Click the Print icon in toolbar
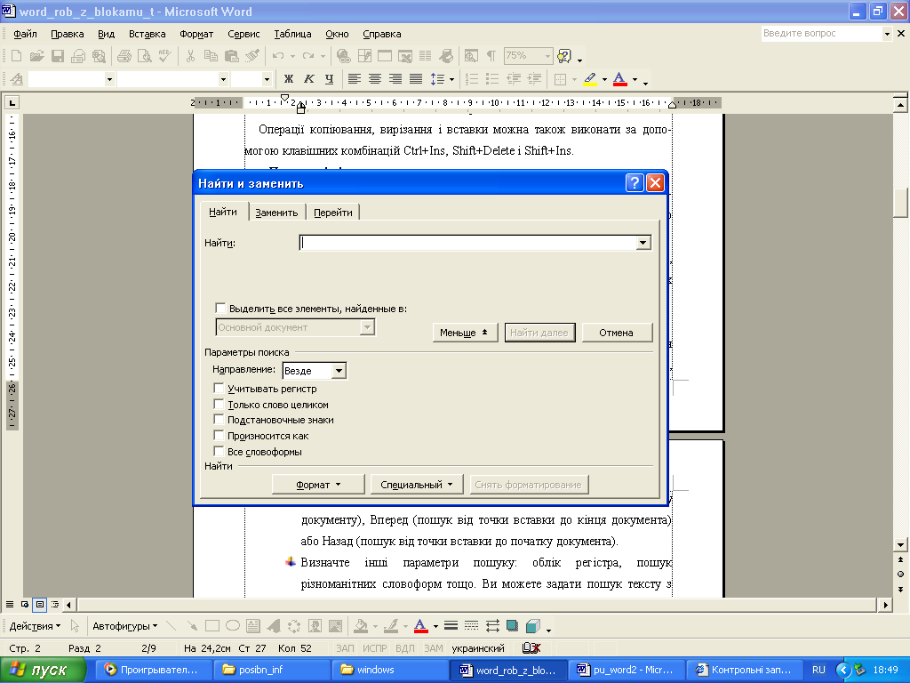 click(124, 56)
